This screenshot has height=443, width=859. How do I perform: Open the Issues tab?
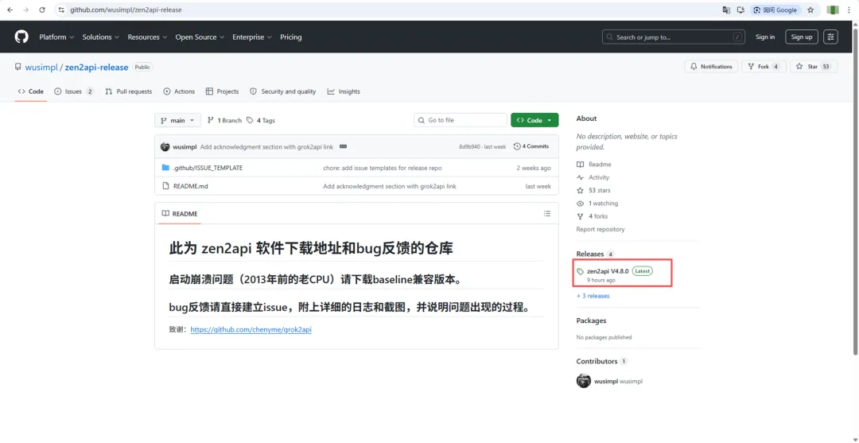pyautogui.click(x=74, y=91)
